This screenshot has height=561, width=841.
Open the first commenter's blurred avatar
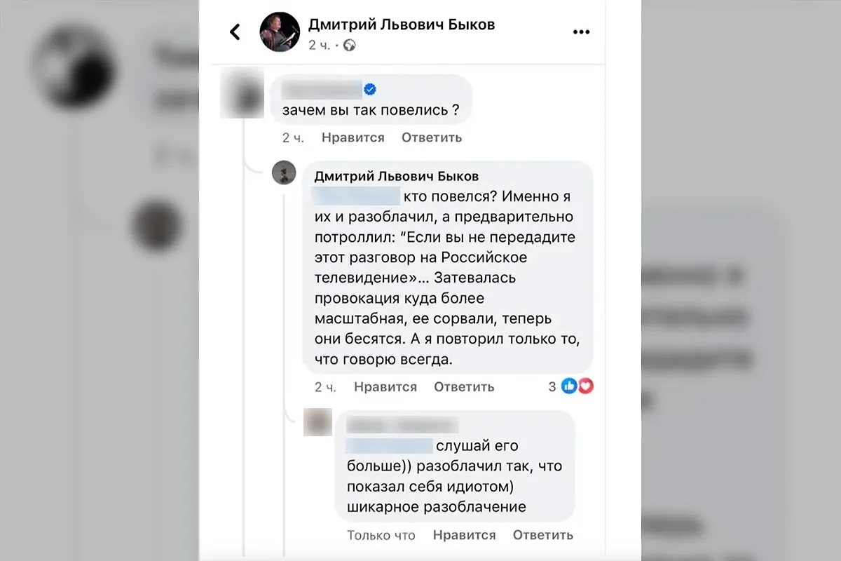pos(240,93)
